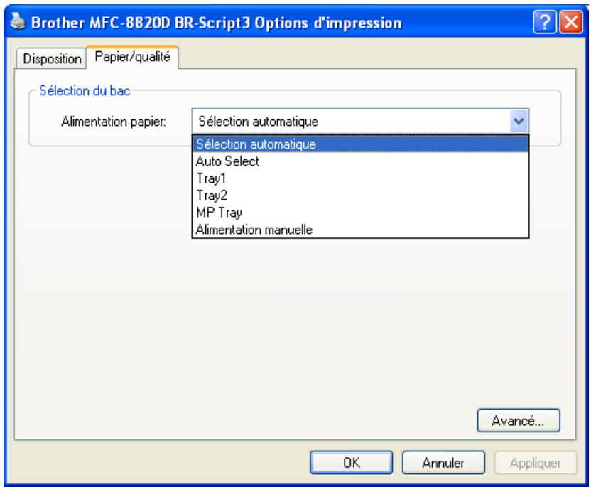
Task: Click the Appliquer button
Action: pyautogui.click(x=535, y=463)
